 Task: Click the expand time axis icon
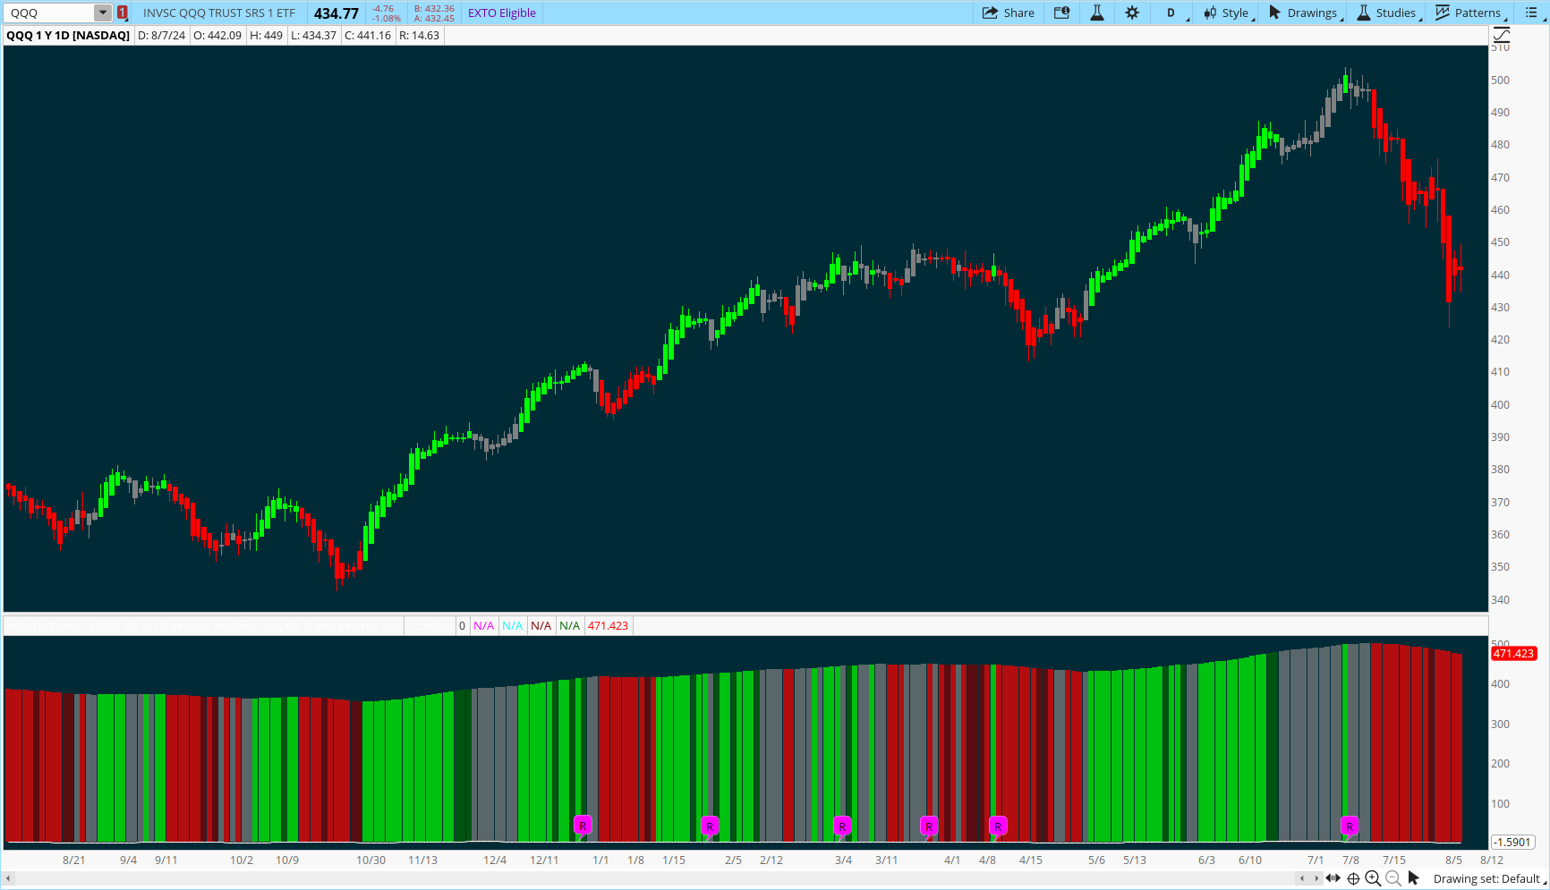point(1333,878)
